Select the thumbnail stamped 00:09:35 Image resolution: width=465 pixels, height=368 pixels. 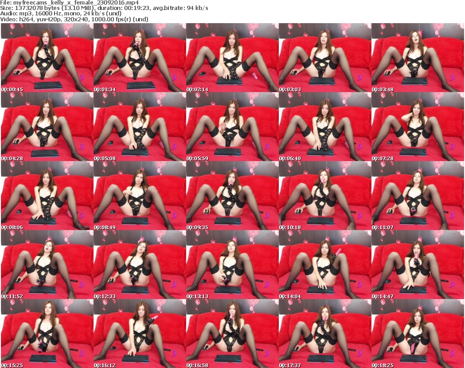pyautogui.click(x=232, y=196)
